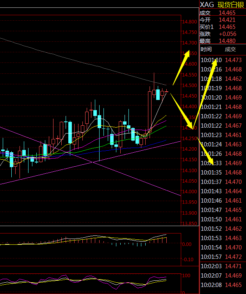
Task: Click the 最高 high price 14.480
Action: click(227, 41)
